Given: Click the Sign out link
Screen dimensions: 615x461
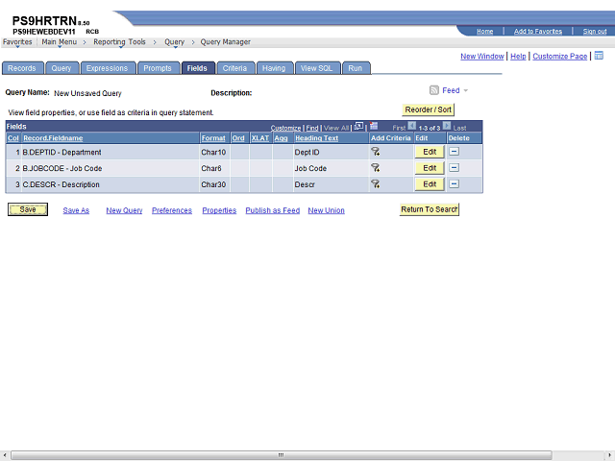Looking at the screenshot, I should pyautogui.click(x=595, y=32).
